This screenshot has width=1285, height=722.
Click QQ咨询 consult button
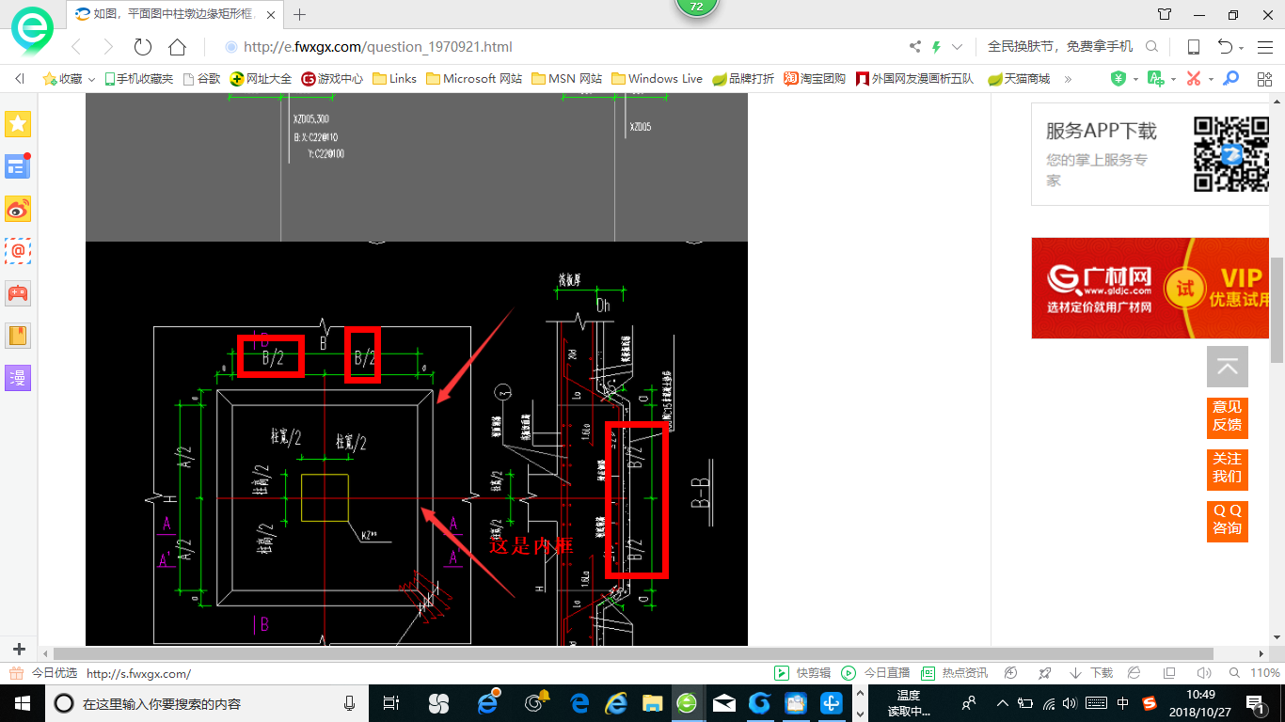point(1228,521)
